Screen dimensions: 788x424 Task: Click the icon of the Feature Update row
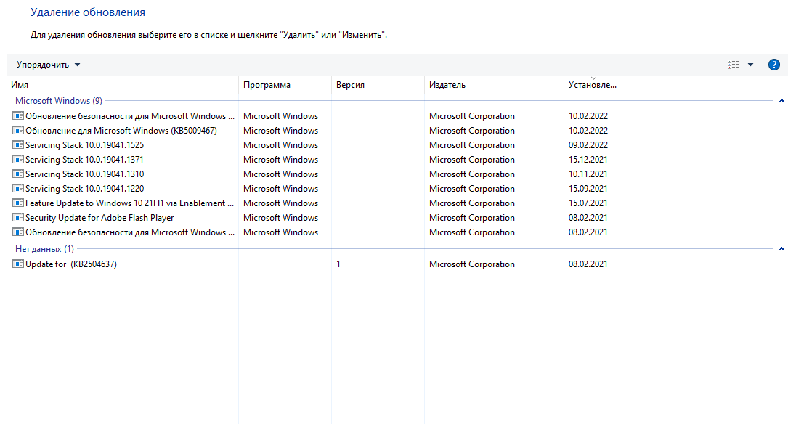tap(18, 203)
